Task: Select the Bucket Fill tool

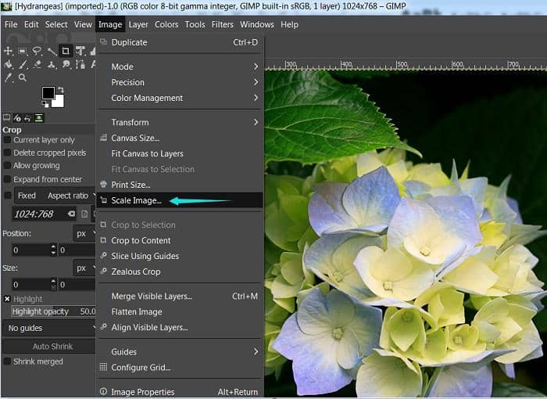Action: 8,65
